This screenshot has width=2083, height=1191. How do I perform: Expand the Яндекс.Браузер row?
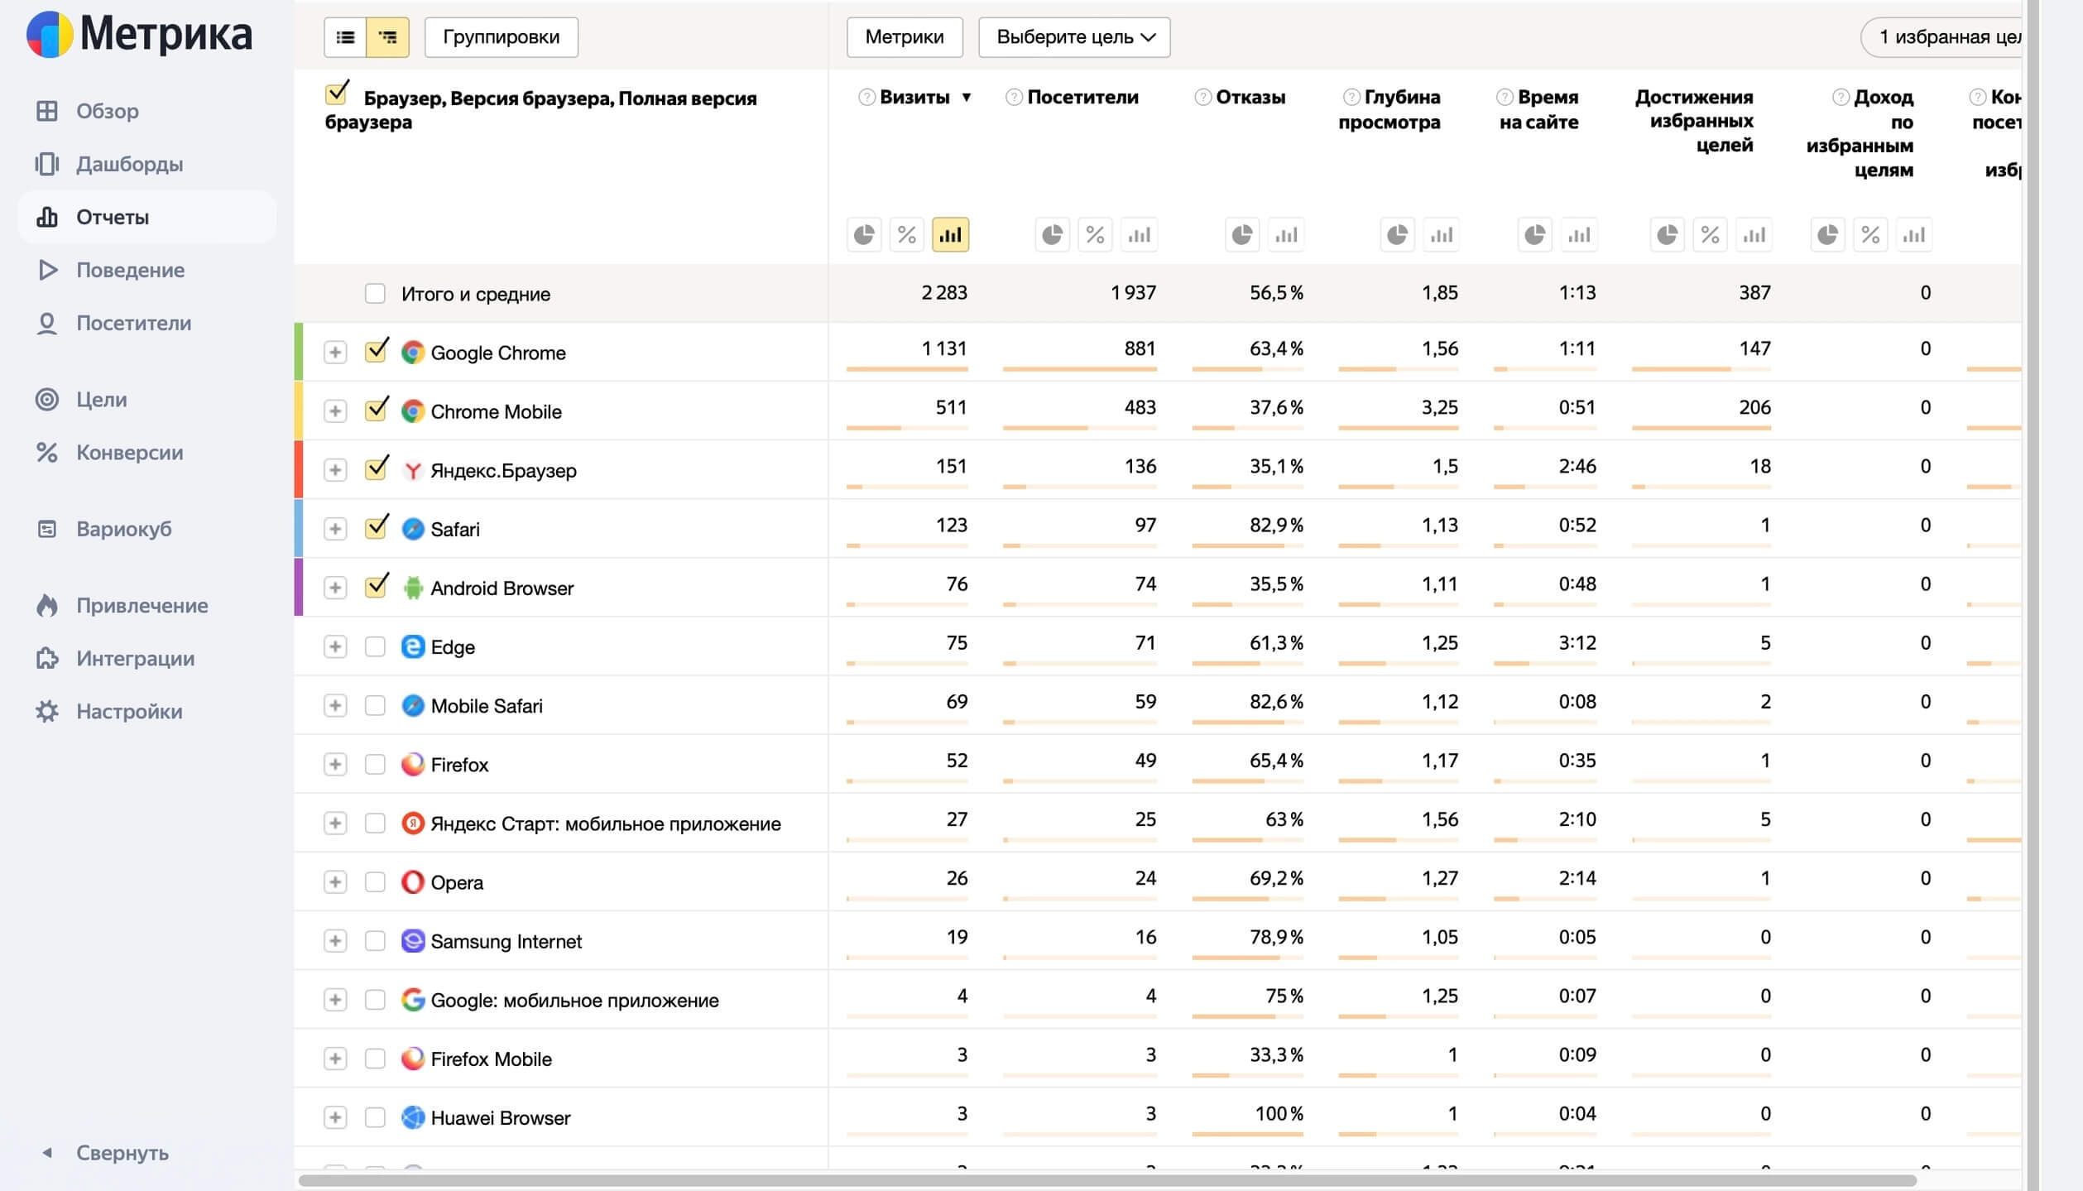[x=334, y=470]
